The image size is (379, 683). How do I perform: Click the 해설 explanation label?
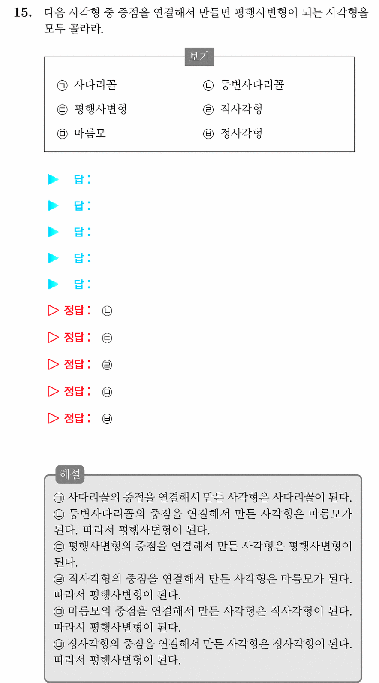tap(70, 474)
